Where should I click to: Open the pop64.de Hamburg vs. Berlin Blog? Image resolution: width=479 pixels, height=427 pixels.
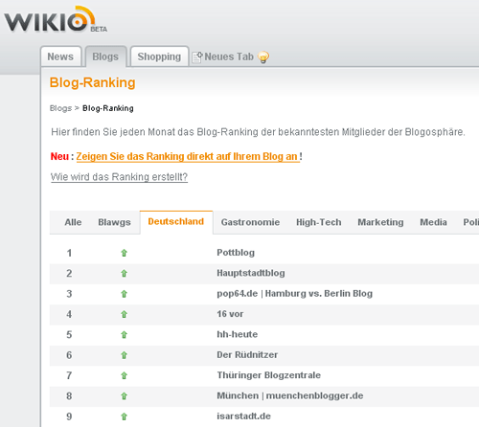(x=294, y=293)
